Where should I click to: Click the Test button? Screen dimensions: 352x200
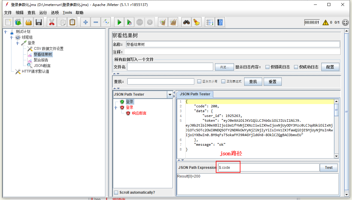click(329, 168)
